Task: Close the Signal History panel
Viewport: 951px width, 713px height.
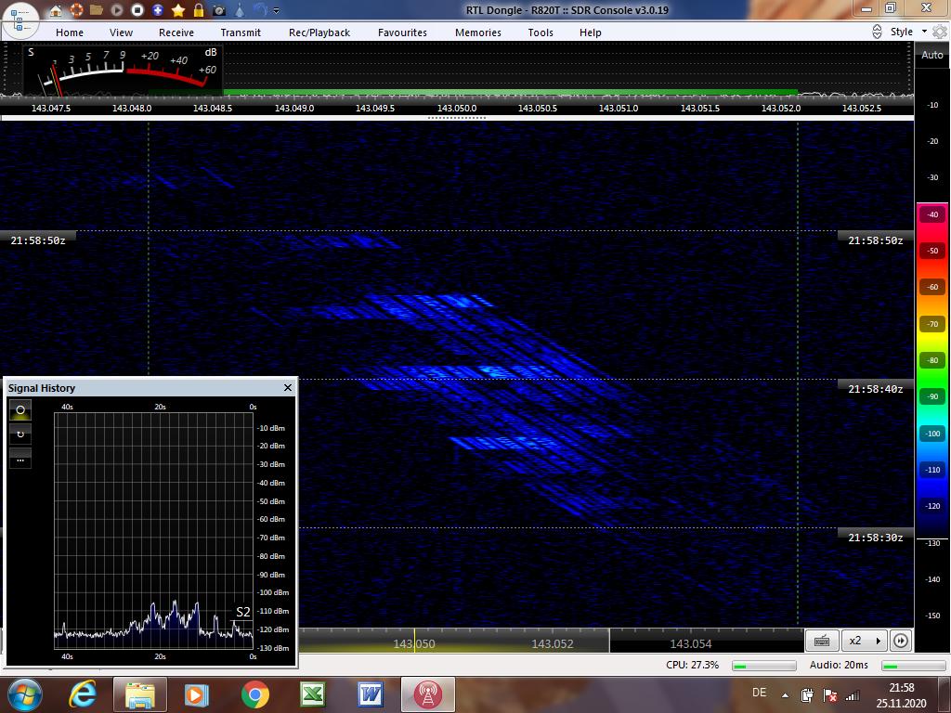Action: [x=288, y=387]
